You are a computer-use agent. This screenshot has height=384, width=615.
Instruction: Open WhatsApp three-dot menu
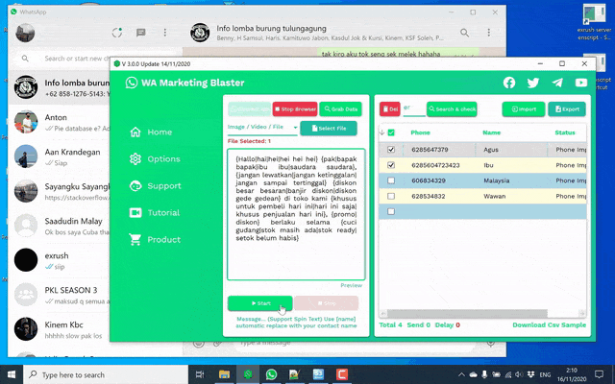click(165, 32)
